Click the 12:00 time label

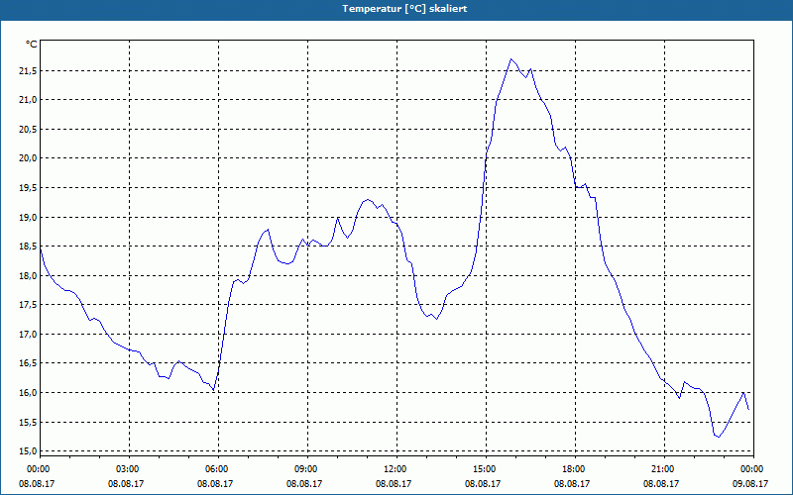tap(396, 469)
